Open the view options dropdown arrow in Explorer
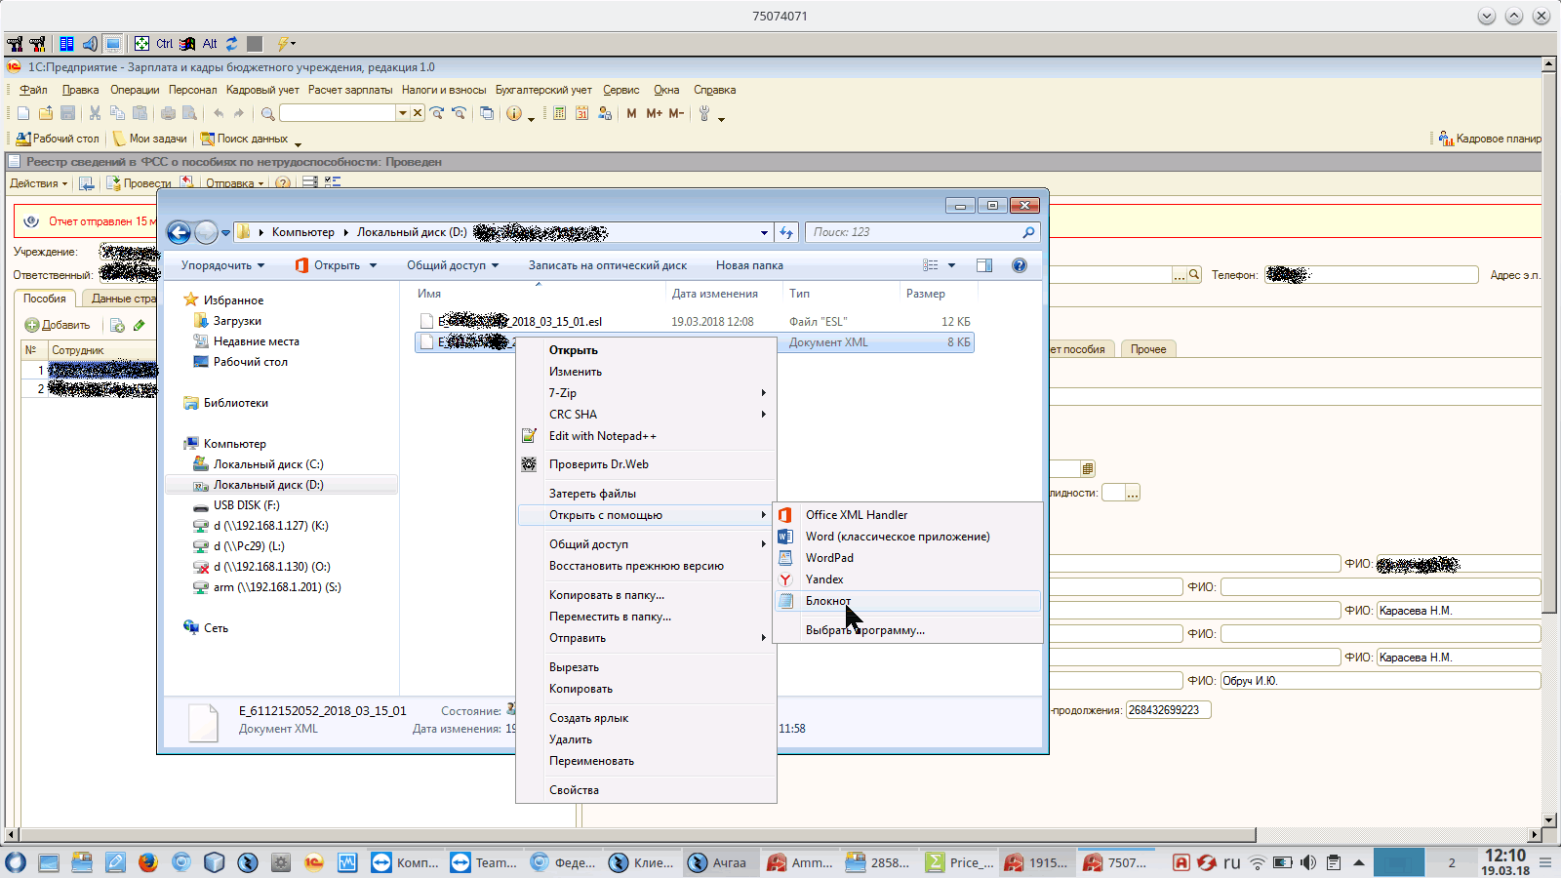The height and width of the screenshot is (878, 1561). tap(952, 265)
